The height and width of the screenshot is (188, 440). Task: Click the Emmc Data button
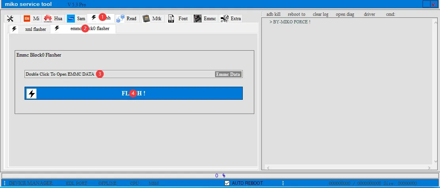pyautogui.click(x=228, y=74)
